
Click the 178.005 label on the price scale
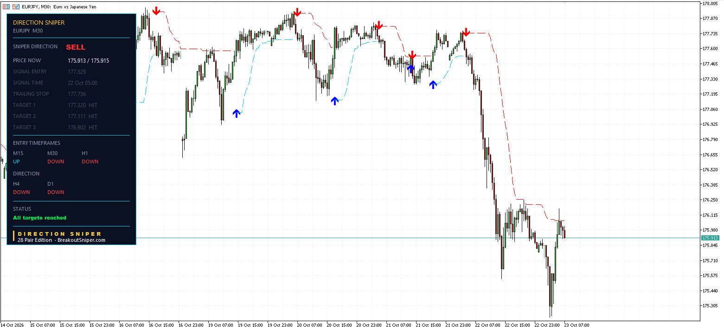710,3
